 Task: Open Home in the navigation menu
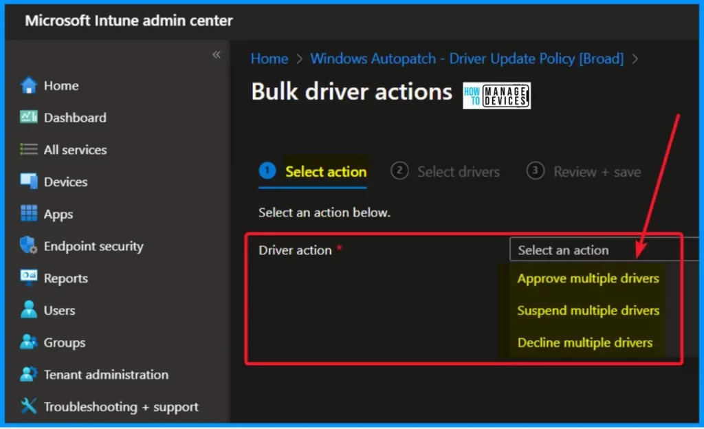point(61,85)
